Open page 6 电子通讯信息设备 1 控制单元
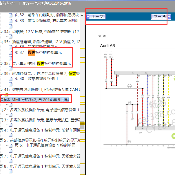The width and height of the screenshot is (175, 175). [x=45, y=145]
